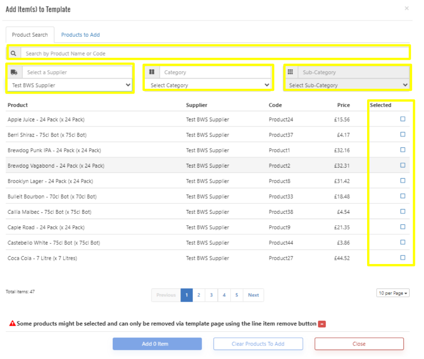
Task: Click the magnifying glass search icon
Action: coord(13,53)
